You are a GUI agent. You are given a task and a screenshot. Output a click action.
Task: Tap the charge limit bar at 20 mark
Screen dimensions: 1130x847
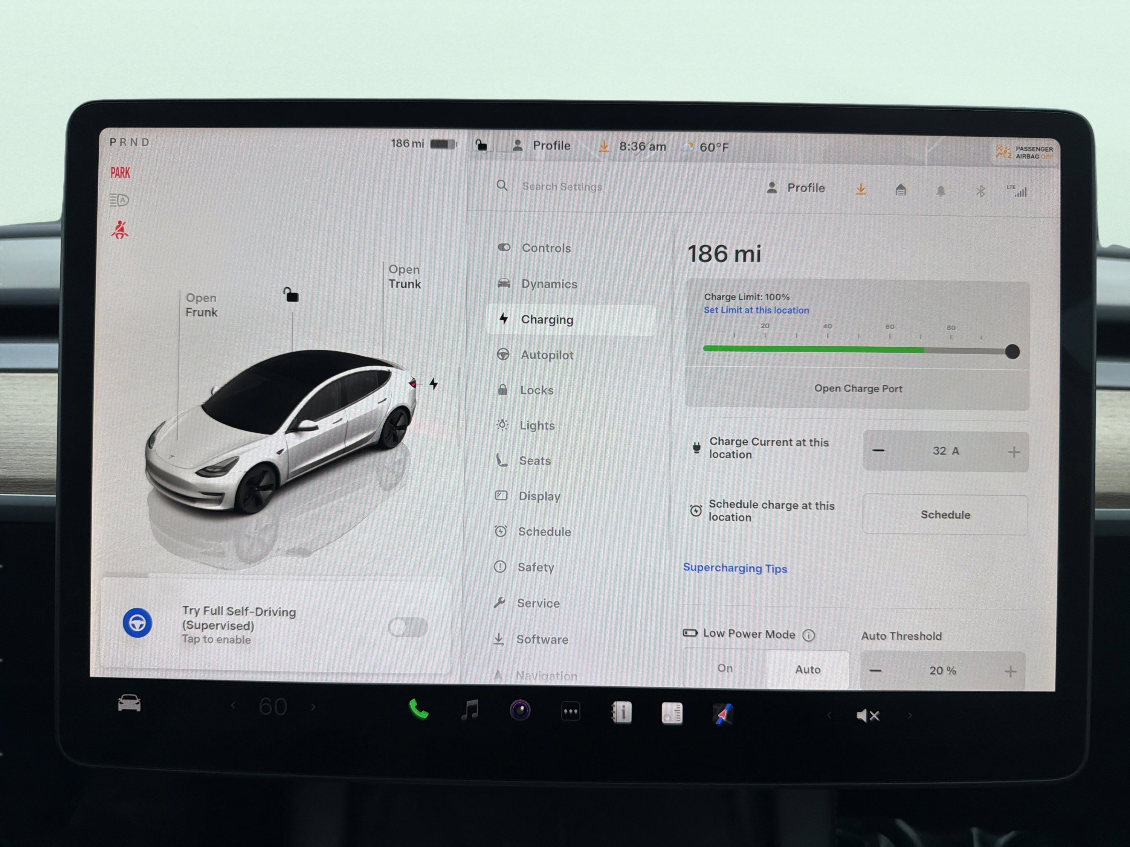point(765,349)
